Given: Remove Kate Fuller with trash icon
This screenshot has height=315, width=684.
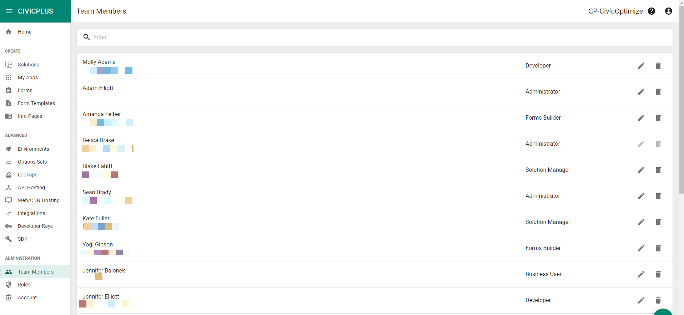Looking at the screenshot, I should [x=658, y=222].
